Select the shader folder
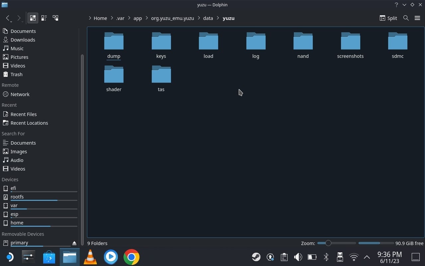Screen dimensions: 425x266 (114, 79)
